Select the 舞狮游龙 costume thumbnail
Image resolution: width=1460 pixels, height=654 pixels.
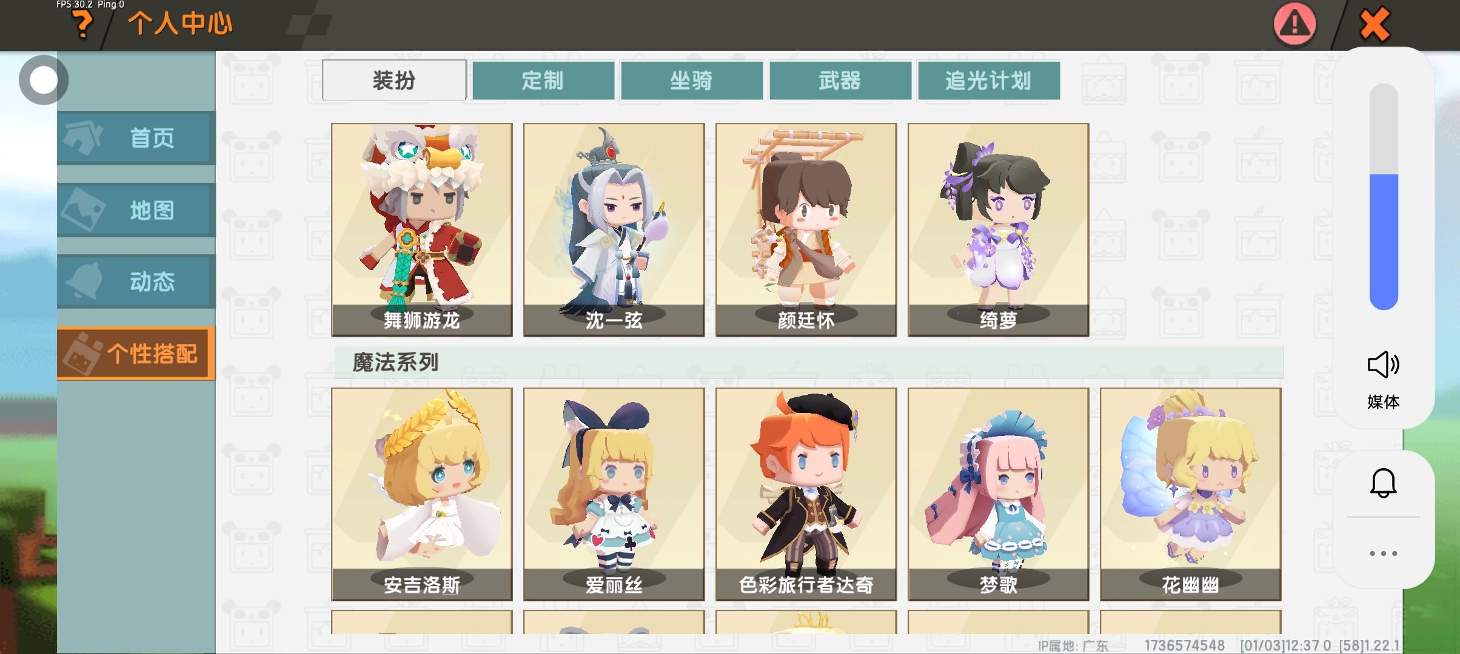(x=422, y=230)
